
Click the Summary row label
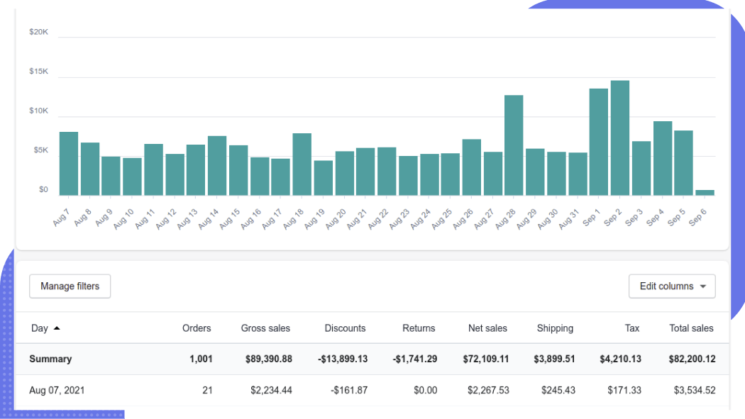point(50,359)
